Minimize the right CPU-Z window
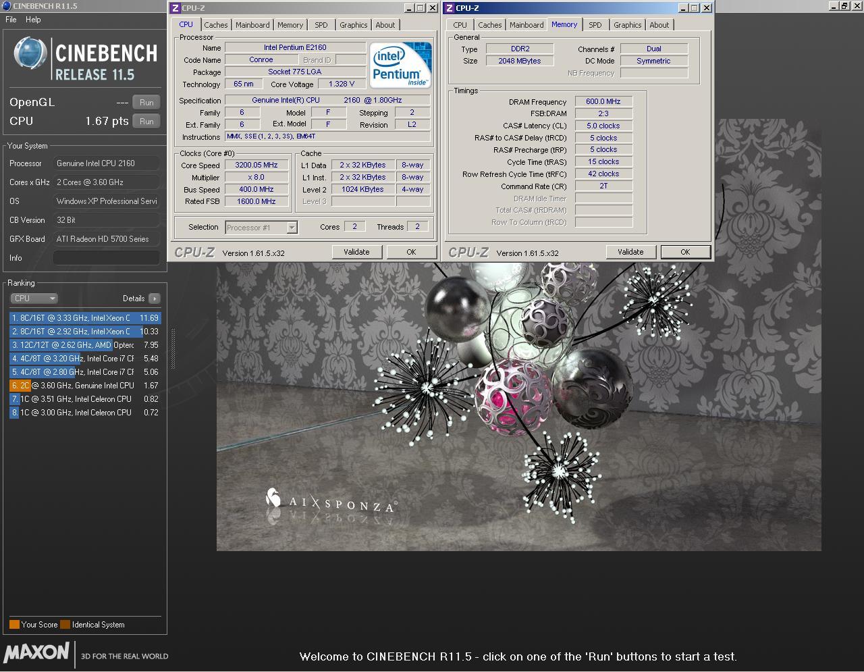Viewport: 864px width, 672px height. point(684,8)
